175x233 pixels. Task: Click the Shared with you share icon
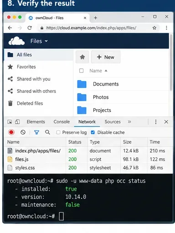10,79
